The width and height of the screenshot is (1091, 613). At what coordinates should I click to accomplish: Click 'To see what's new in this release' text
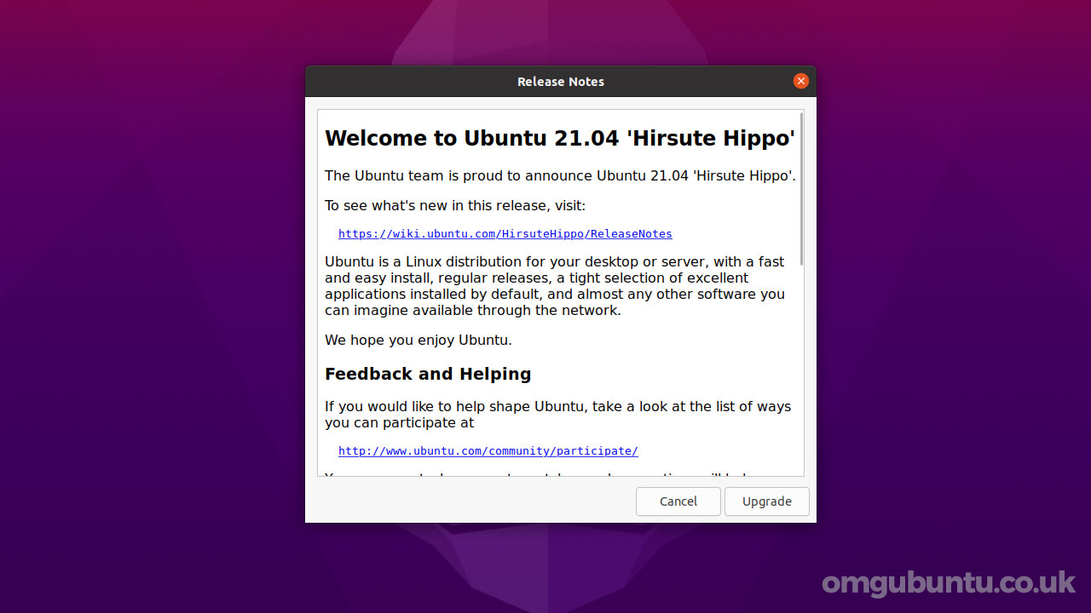455,205
